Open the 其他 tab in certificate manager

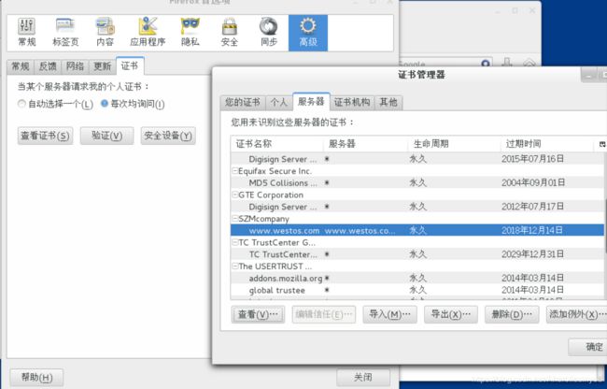388,103
